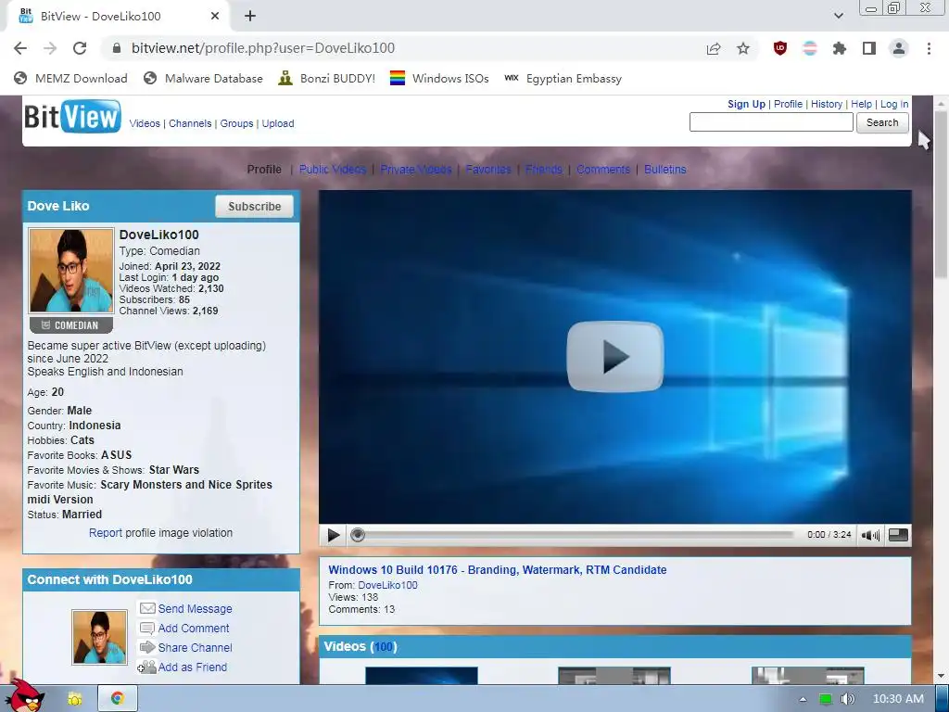Toggle the browser side panel icon
This screenshot has height=712, width=949.
[x=869, y=48]
